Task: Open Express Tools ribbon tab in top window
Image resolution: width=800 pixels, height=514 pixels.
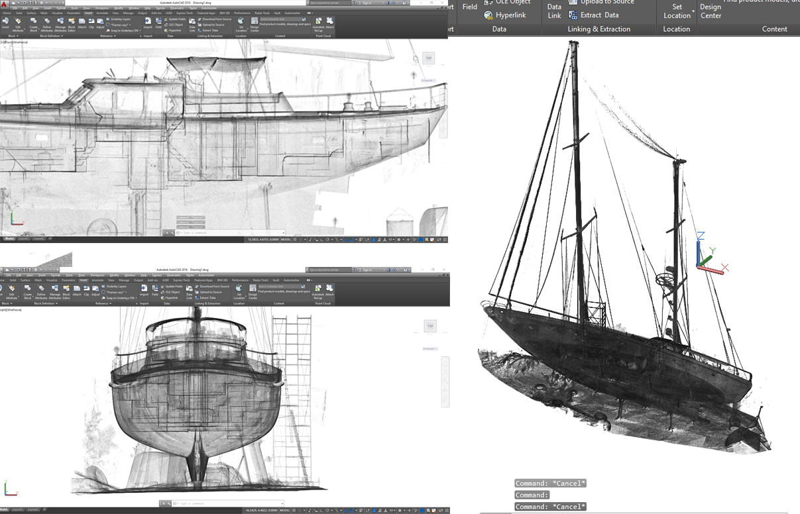Action: click(x=184, y=13)
